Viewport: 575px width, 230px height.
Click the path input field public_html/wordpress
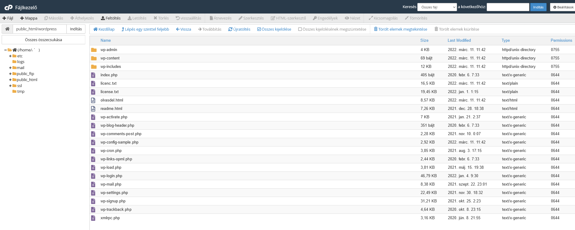[40, 29]
